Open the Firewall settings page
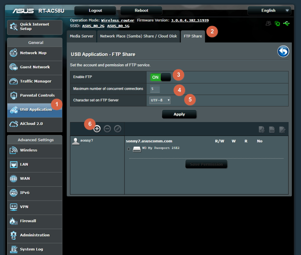Viewport: 301px width, 255px height. click(x=35, y=221)
